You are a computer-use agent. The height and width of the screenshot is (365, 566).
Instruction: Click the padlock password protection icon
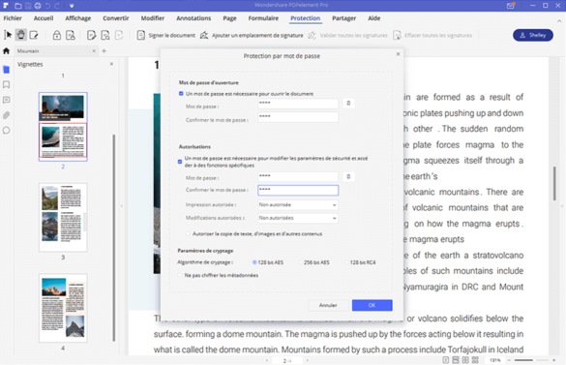57,35
